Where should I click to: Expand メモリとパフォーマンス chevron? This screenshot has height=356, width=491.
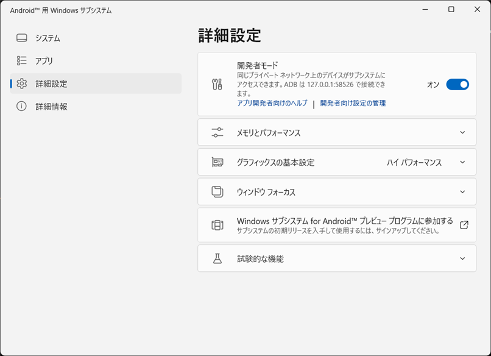click(x=462, y=132)
